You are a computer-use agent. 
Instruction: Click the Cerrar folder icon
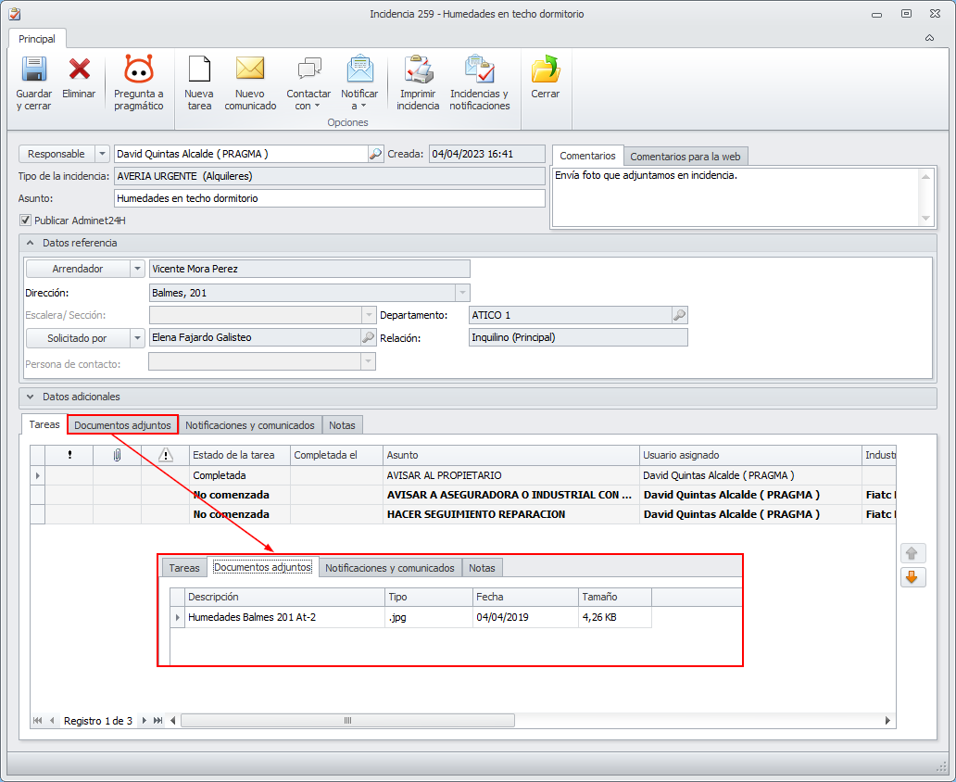point(545,70)
